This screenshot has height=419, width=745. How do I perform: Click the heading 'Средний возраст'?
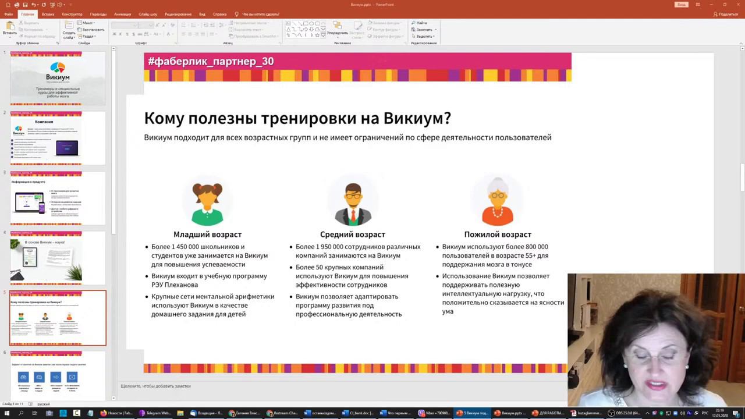352,235
